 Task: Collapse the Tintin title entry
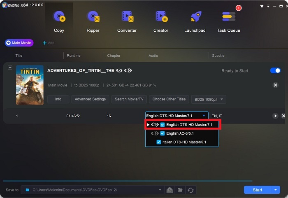[10, 67]
